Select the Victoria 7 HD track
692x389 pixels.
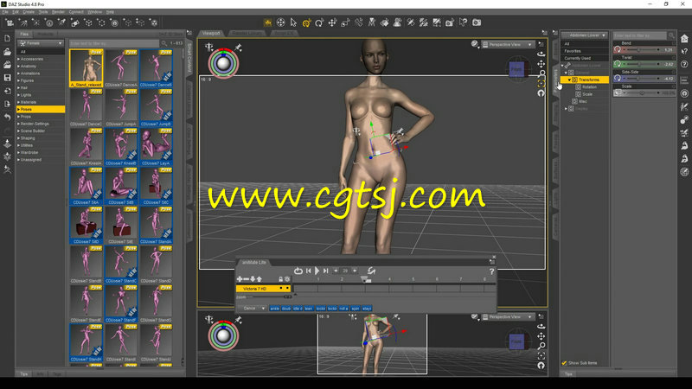pyautogui.click(x=263, y=289)
